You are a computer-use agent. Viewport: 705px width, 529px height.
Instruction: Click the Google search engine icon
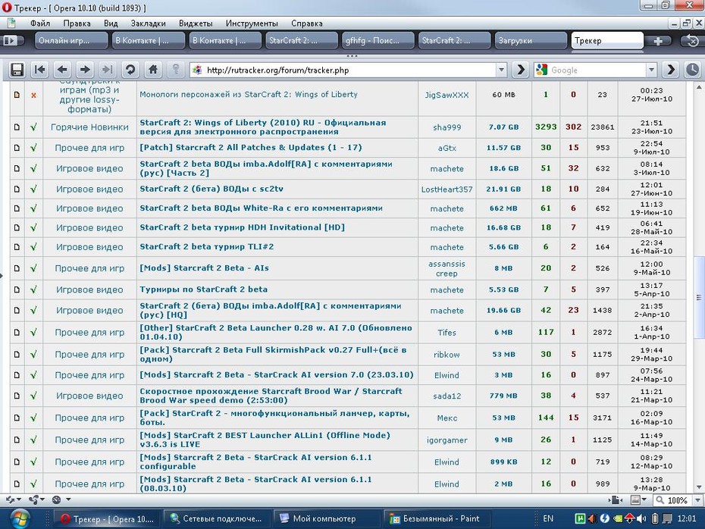(x=542, y=70)
